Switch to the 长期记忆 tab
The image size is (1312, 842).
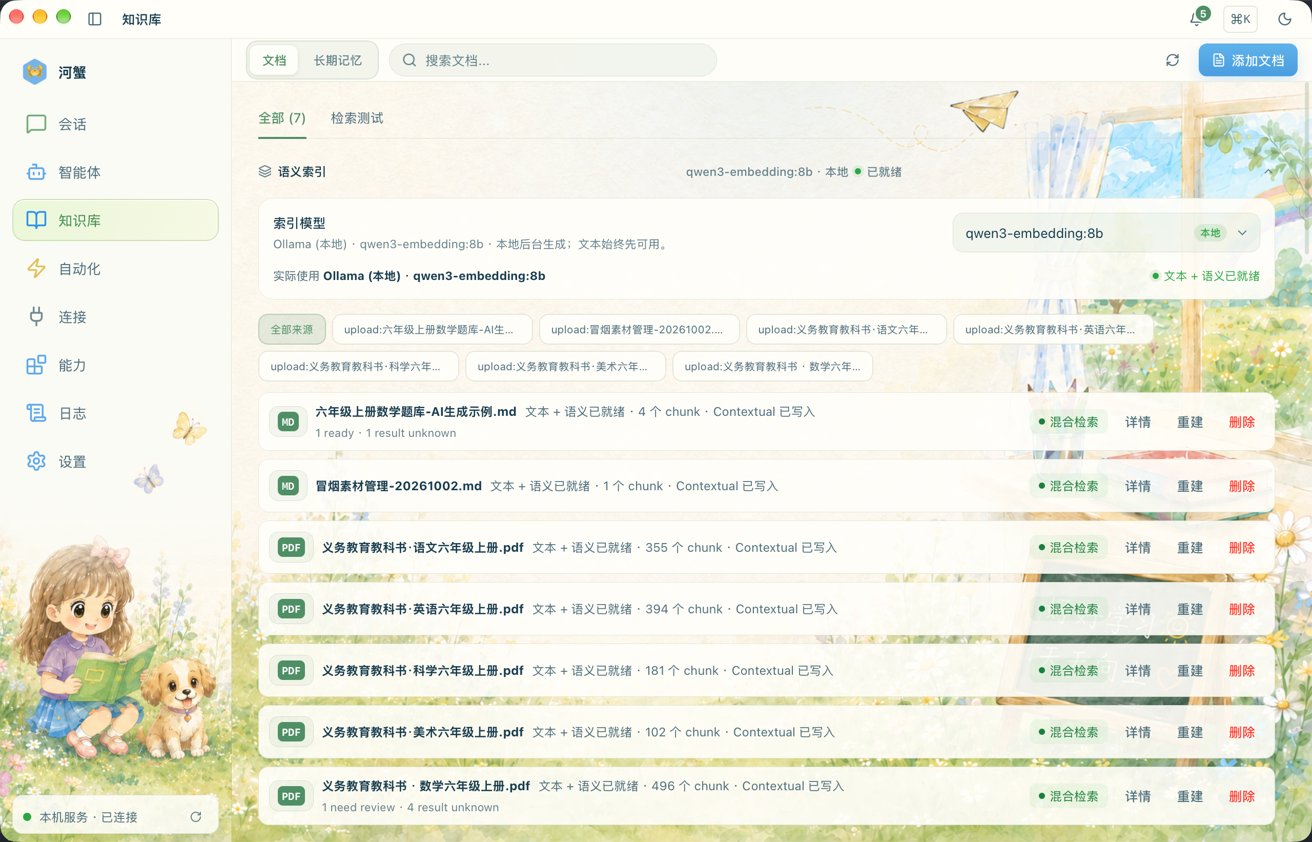click(337, 60)
